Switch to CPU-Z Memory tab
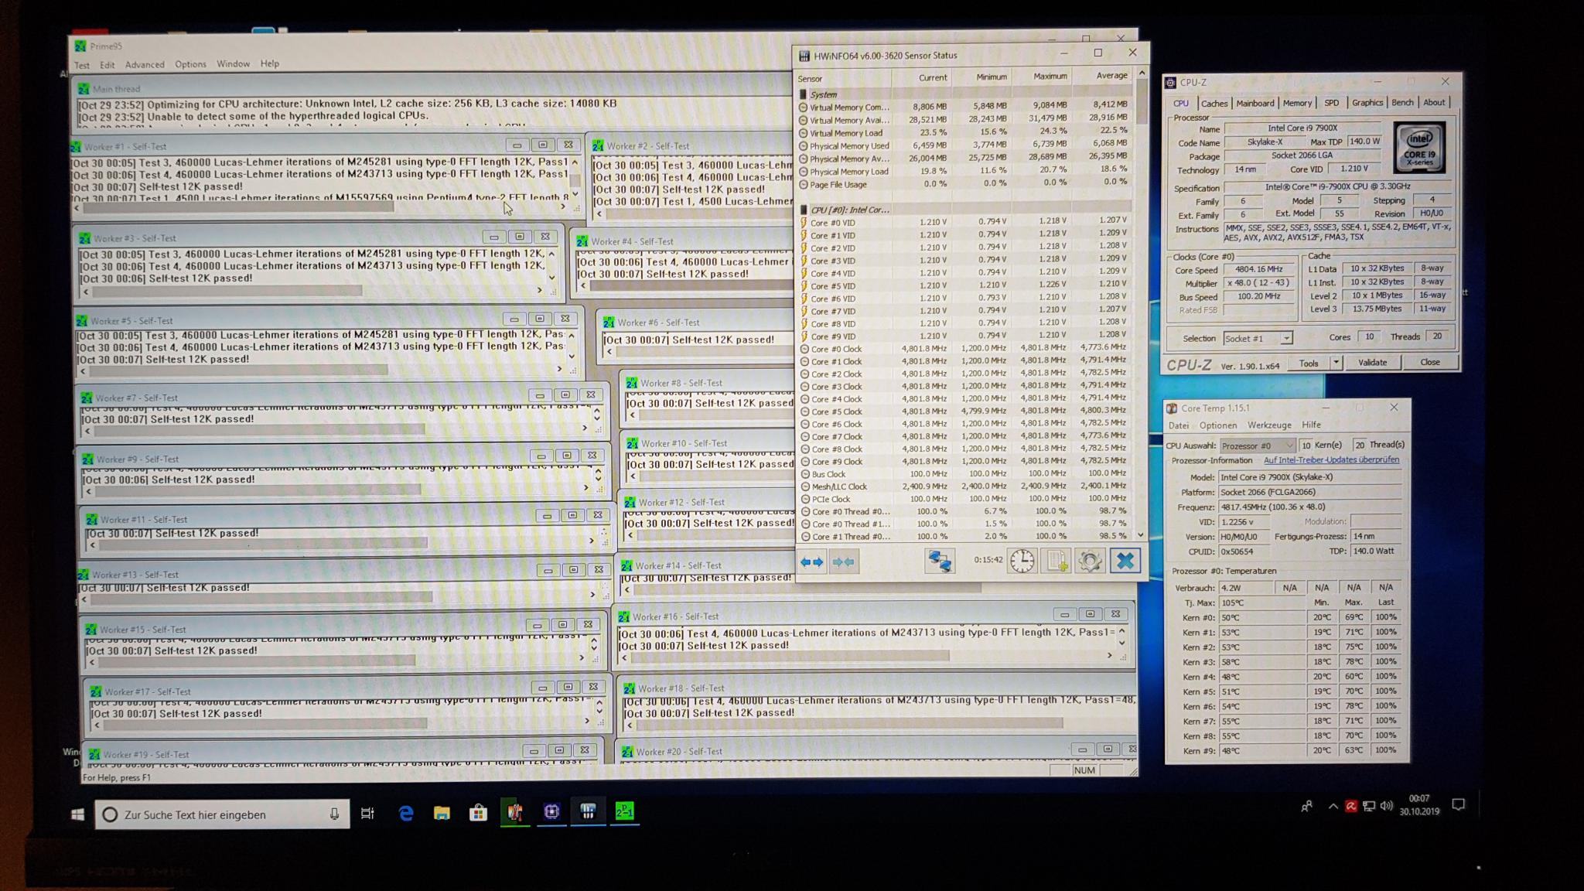The height and width of the screenshot is (891, 1584). (1297, 103)
